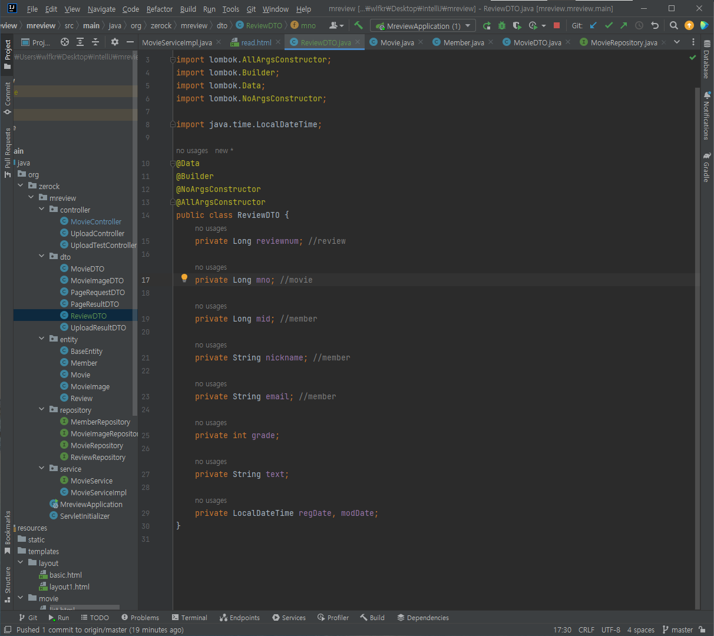Screen dimensions: 714x636
Task: Open the Project view selector dropdown
Action: [36, 42]
